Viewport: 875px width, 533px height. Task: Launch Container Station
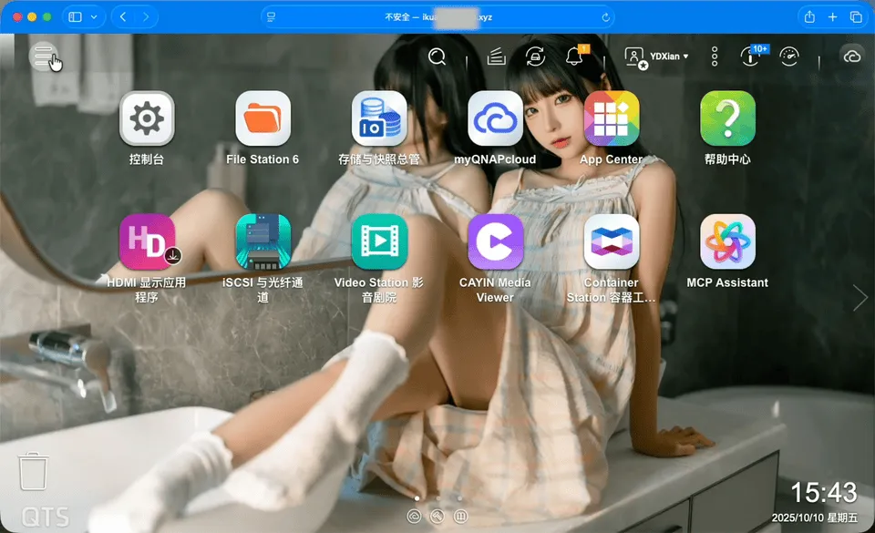[611, 242]
